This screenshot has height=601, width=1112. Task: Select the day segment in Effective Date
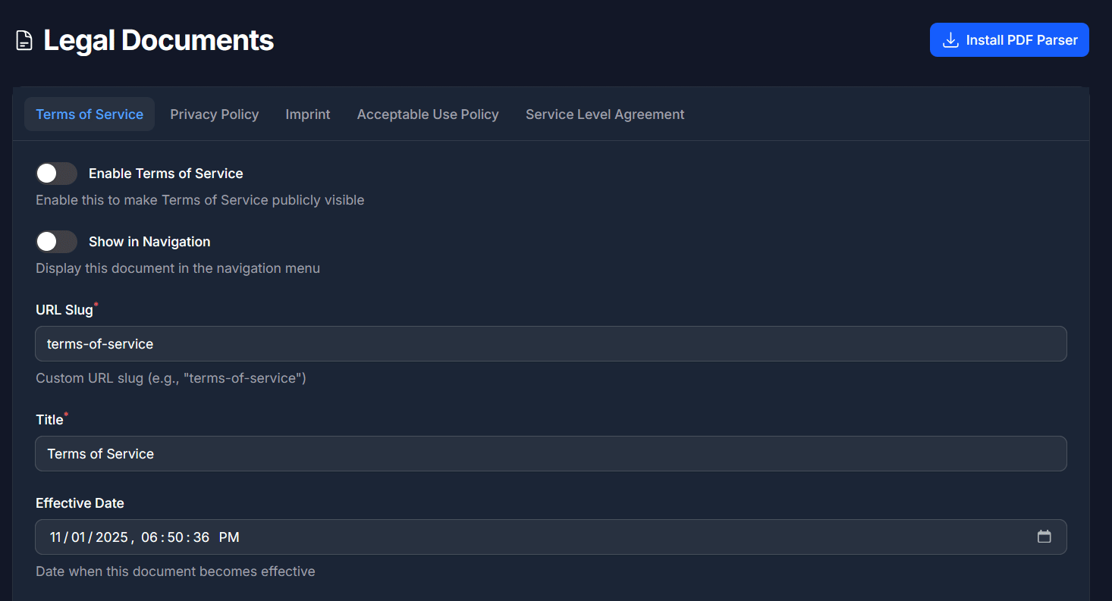[x=78, y=537]
